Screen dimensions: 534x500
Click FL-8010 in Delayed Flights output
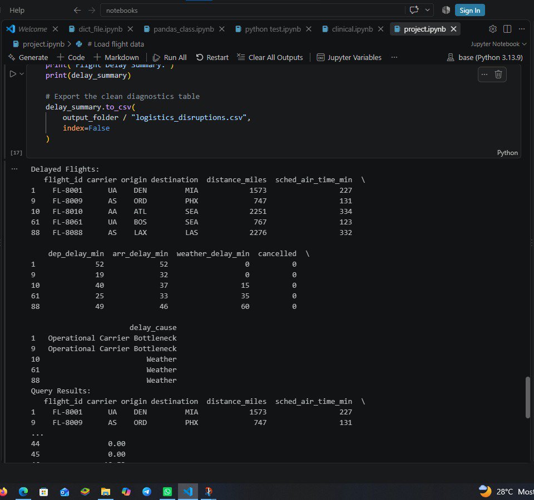pyautogui.click(x=67, y=212)
